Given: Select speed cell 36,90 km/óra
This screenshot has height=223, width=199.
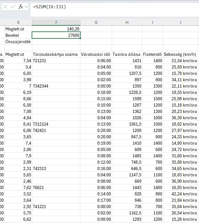Looking at the screenshot, I should pyautogui.click(x=180, y=181).
